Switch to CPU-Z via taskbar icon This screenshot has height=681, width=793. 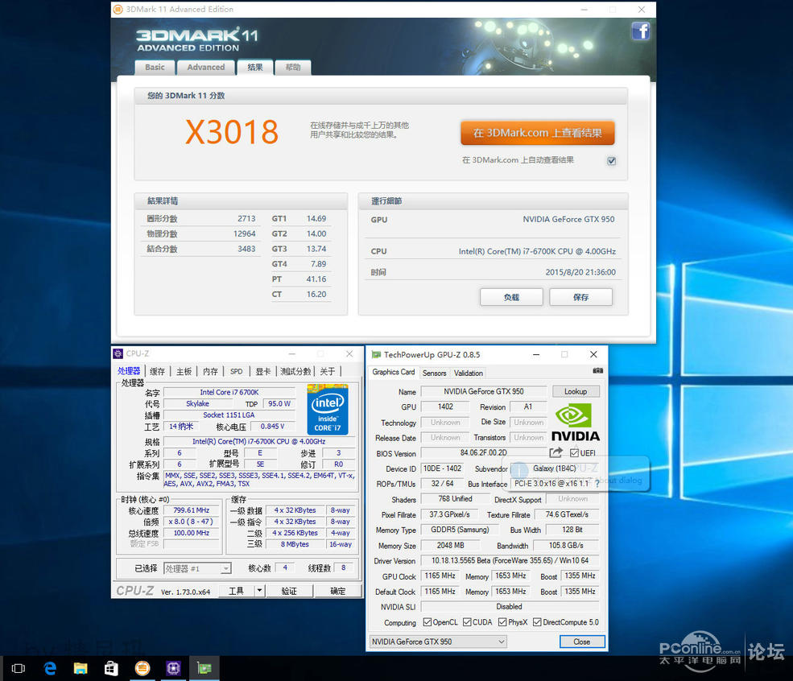[x=173, y=668]
